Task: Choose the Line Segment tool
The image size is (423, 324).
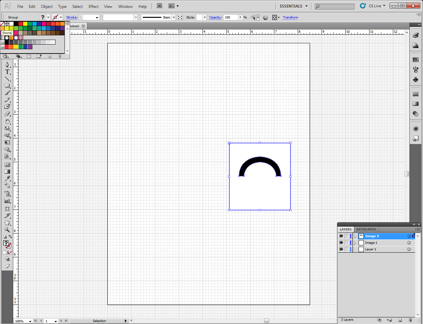Action: tap(7, 79)
